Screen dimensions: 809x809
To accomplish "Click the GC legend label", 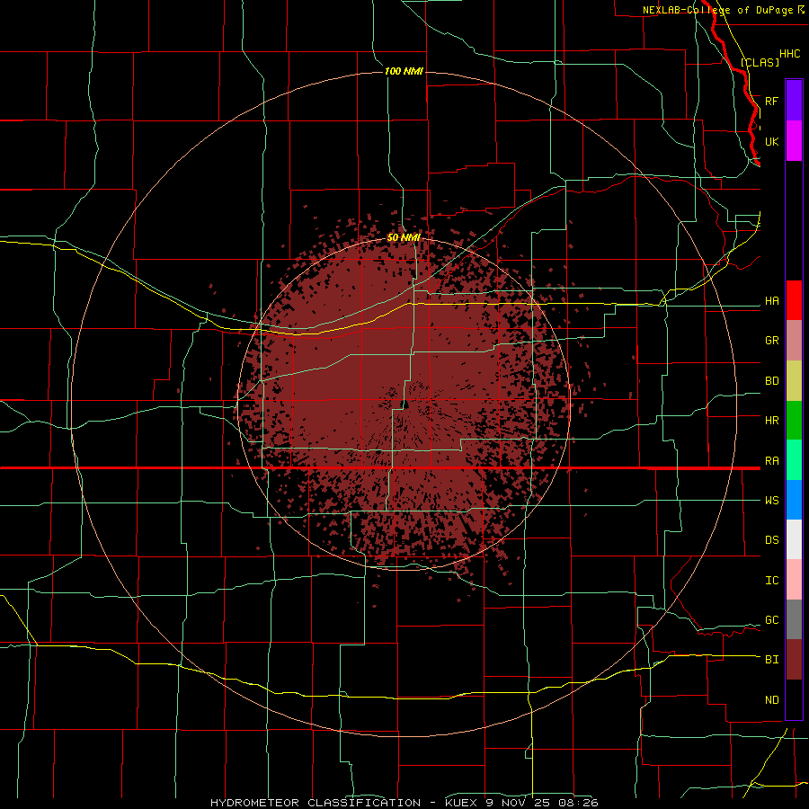I will click(x=771, y=620).
